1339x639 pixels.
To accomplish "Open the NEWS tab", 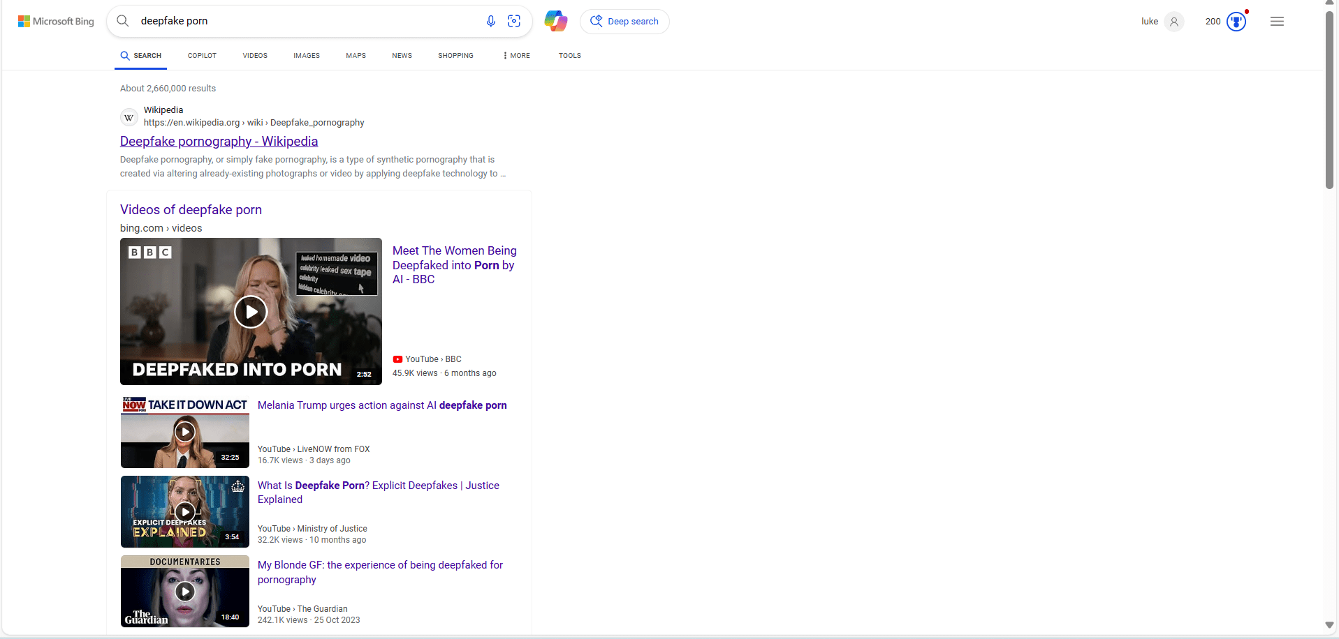I will (x=401, y=55).
